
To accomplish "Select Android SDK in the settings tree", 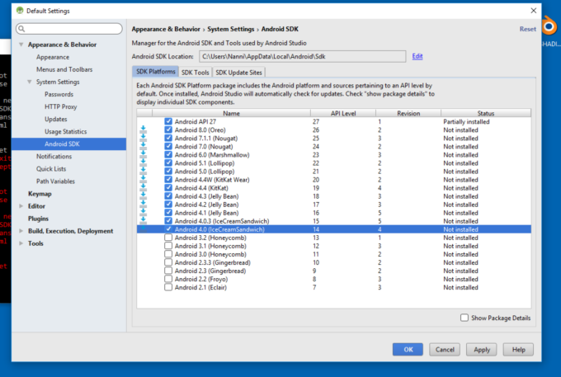I will click(x=68, y=144).
